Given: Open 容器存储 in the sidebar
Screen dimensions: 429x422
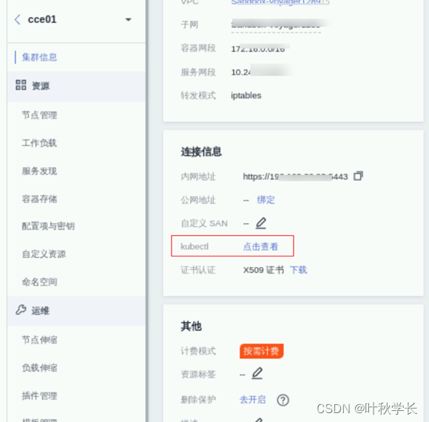Looking at the screenshot, I should [39, 199].
